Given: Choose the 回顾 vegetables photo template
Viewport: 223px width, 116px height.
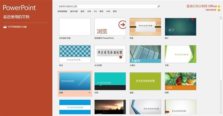Looking at the screenshot, I should coord(180,81).
